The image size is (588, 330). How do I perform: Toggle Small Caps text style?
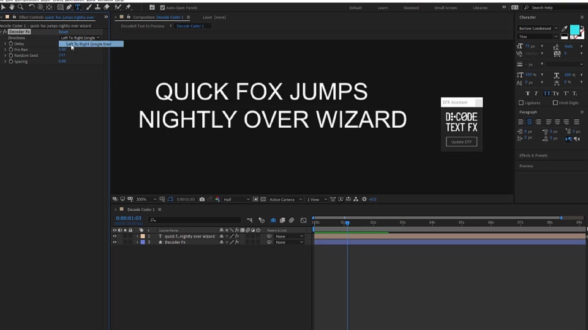[556, 94]
